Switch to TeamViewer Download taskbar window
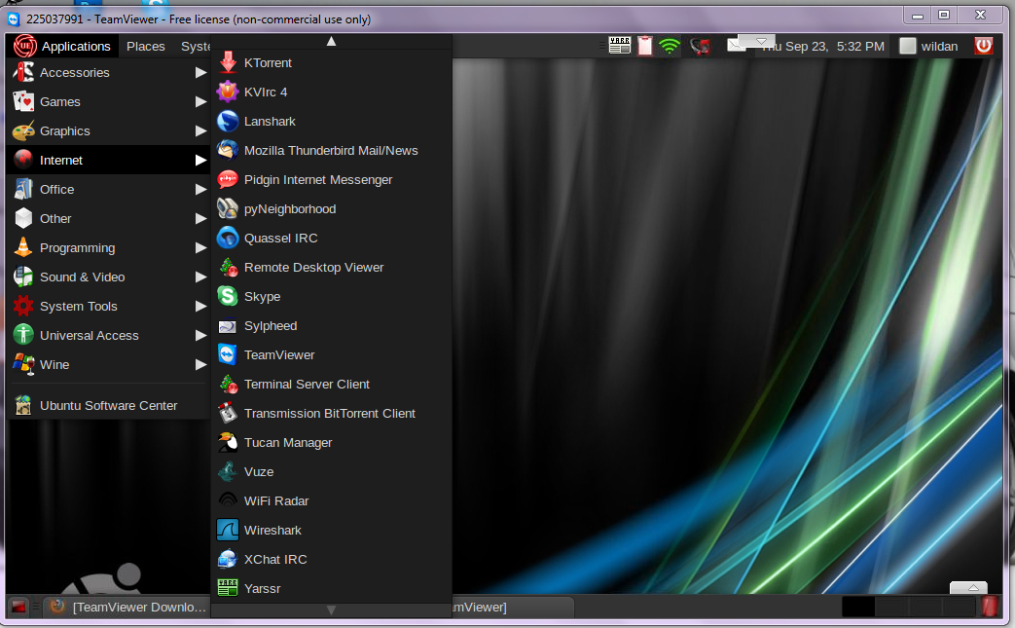 (128, 608)
